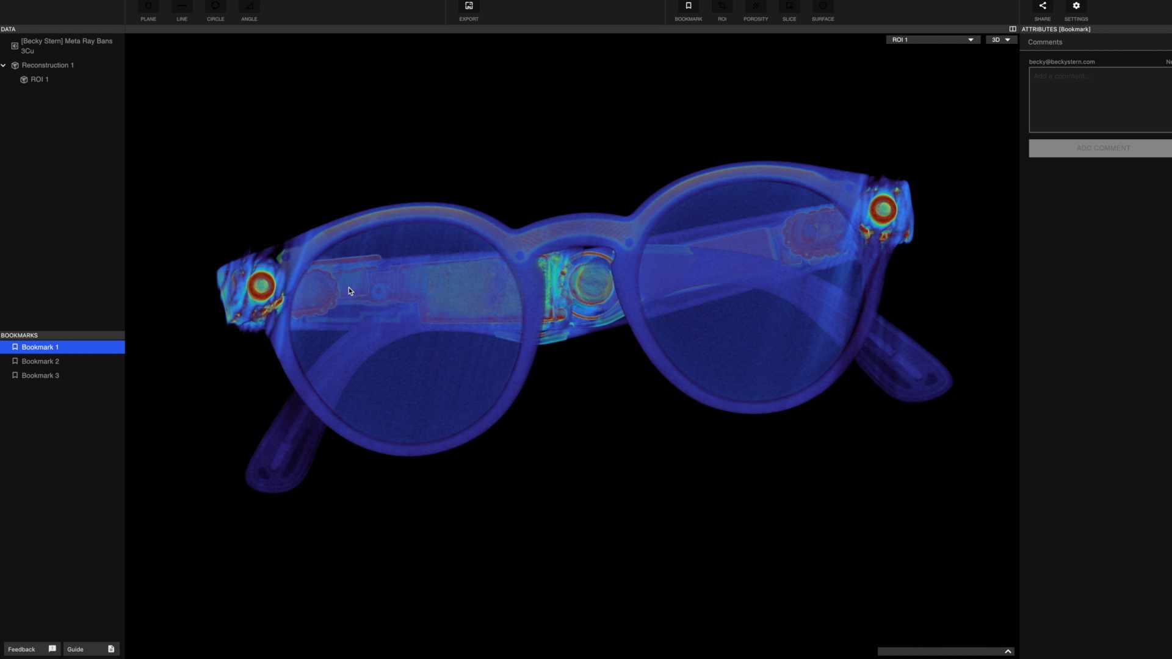Choose the Angle measurement tool
Image resolution: width=1172 pixels, height=659 pixels.
pyautogui.click(x=249, y=7)
